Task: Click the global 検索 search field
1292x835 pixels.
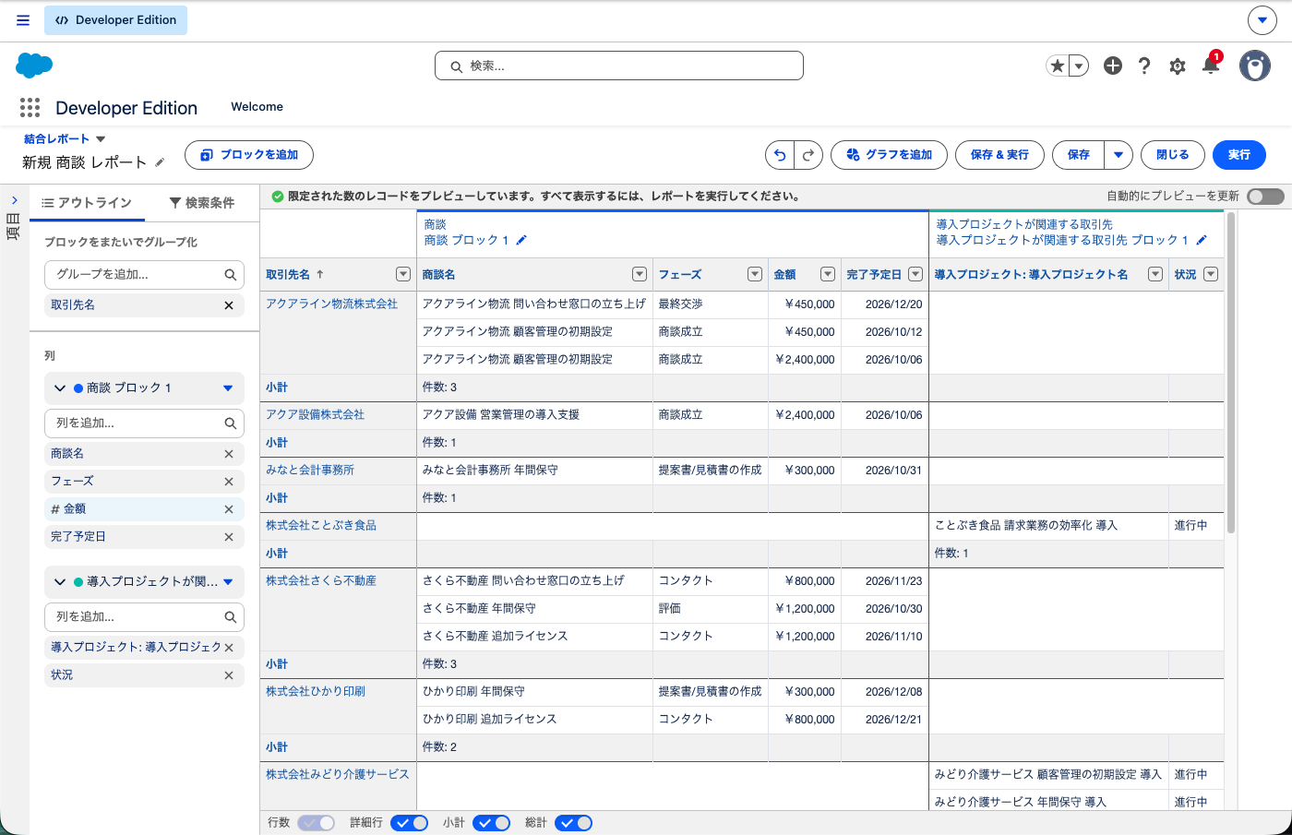Action: (x=619, y=66)
